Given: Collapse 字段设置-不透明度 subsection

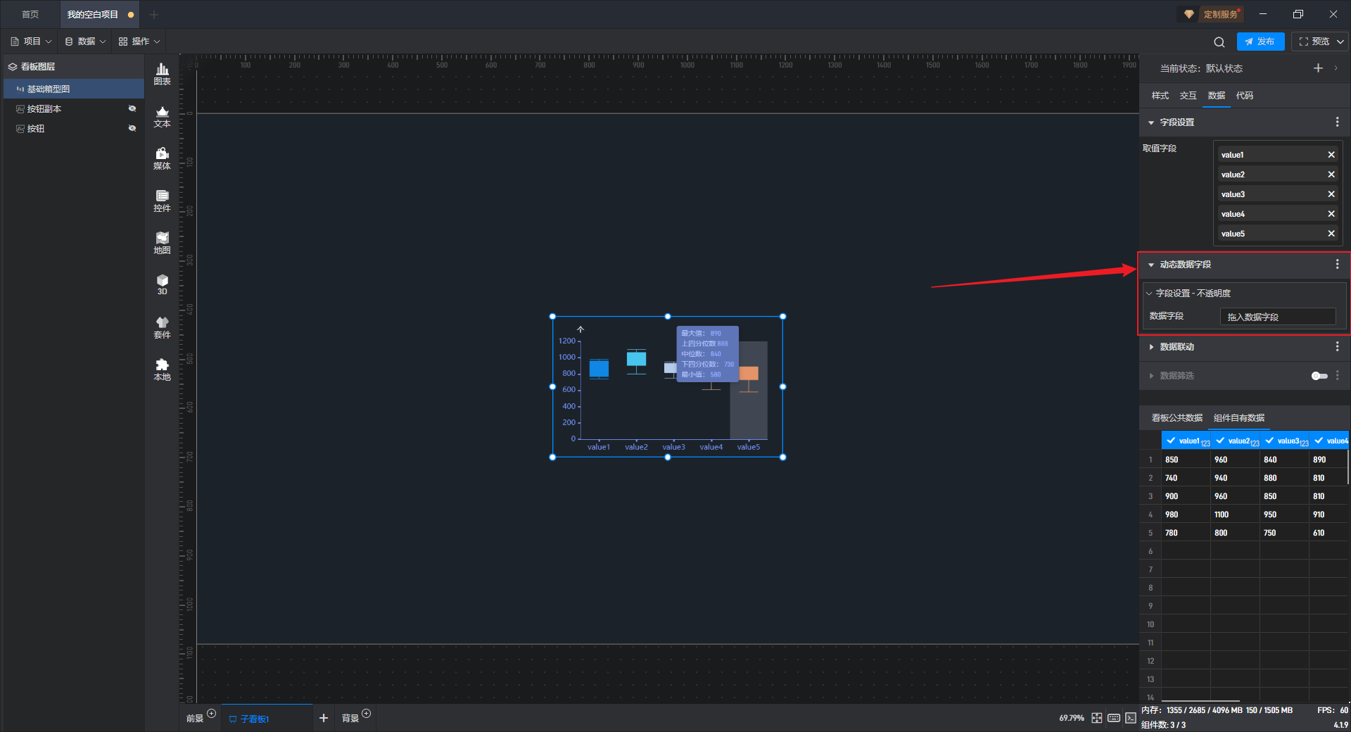Looking at the screenshot, I should tap(1149, 294).
